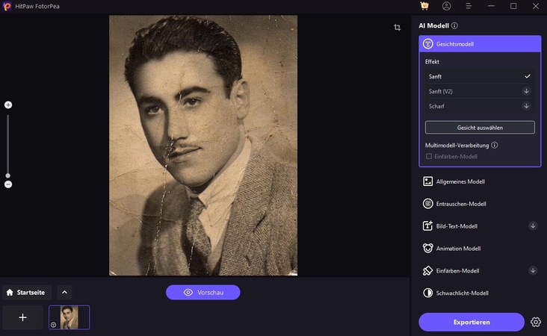Screen dimensions: 547x336
Task: Expand the thumbnail strip chevron toggle
Action: click(x=64, y=293)
